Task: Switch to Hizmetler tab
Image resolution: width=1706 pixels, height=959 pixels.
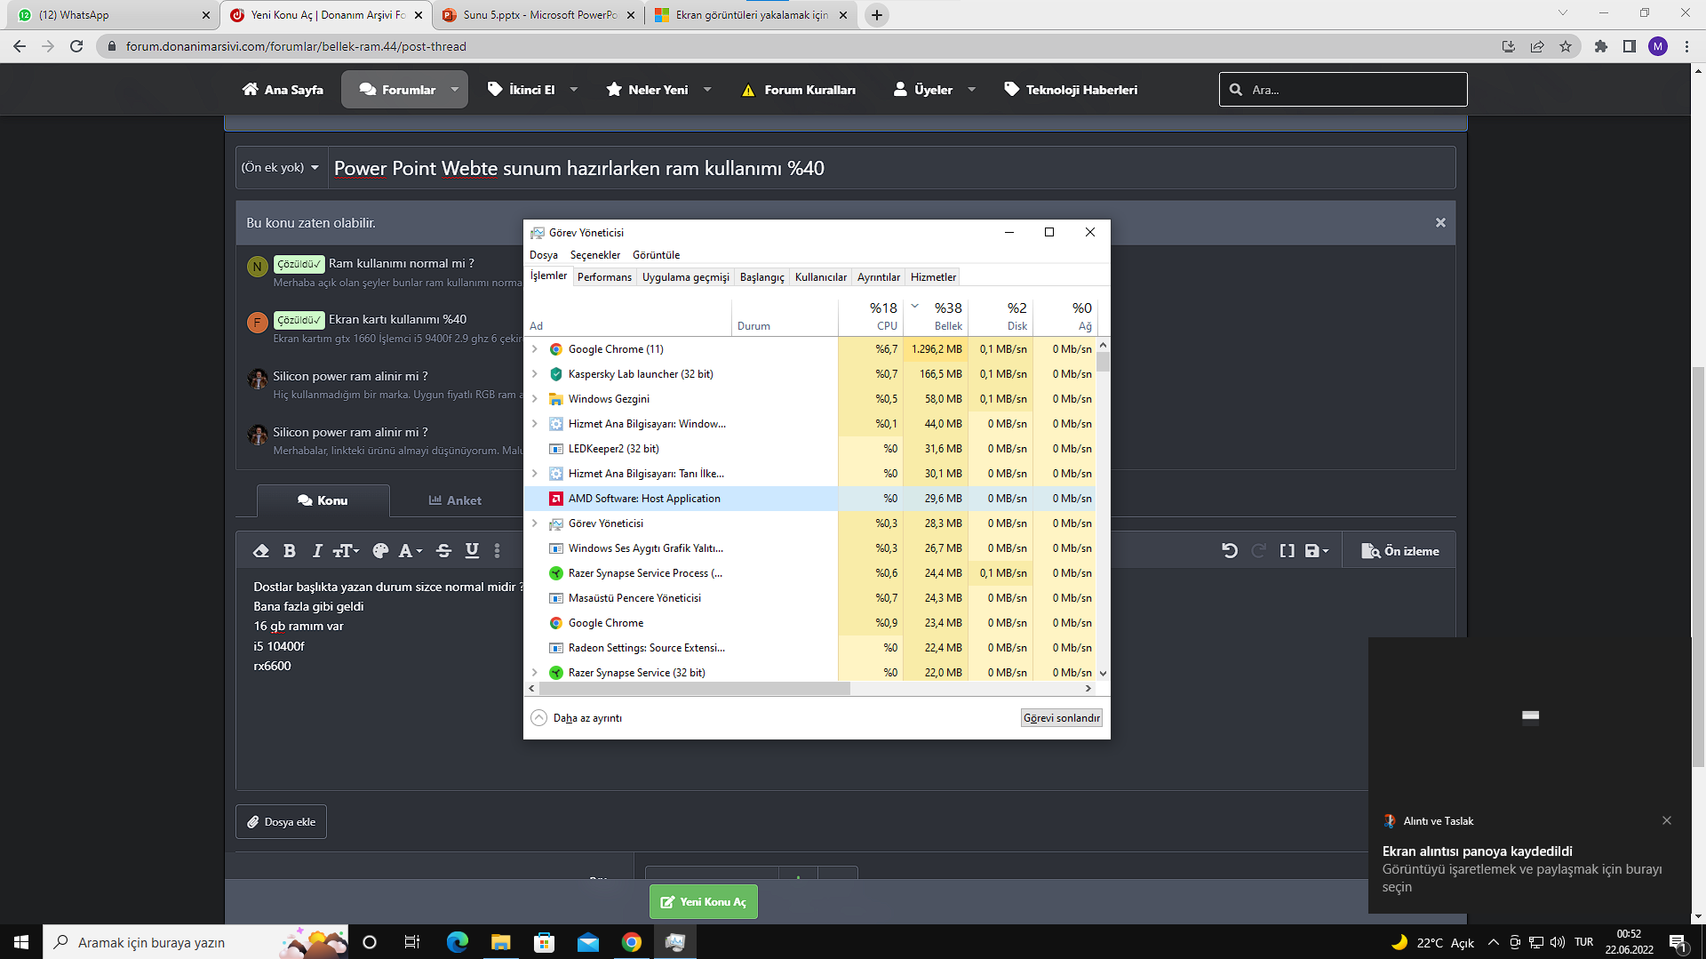Action: (x=933, y=277)
